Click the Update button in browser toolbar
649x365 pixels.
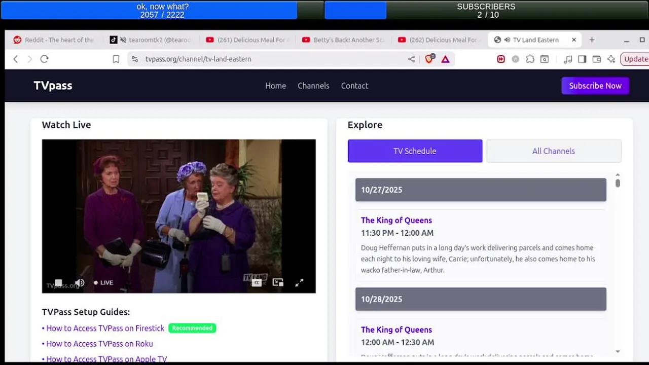coord(635,59)
